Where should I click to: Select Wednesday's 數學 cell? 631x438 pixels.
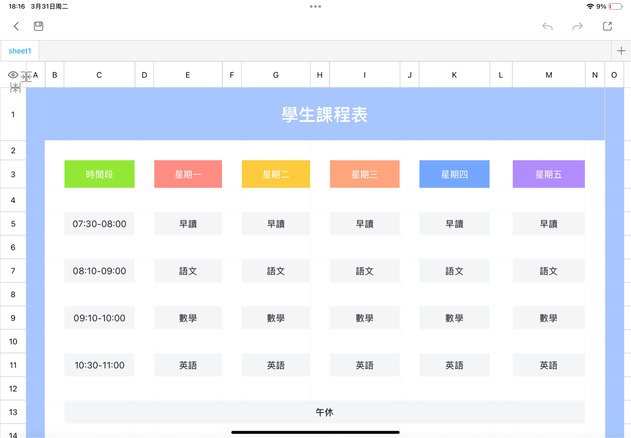click(365, 318)
